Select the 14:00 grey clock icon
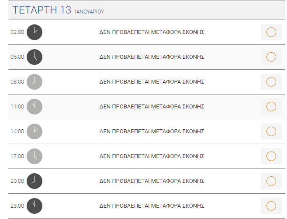The height and width of the screenshot is (219, 287). click(35, 131)
